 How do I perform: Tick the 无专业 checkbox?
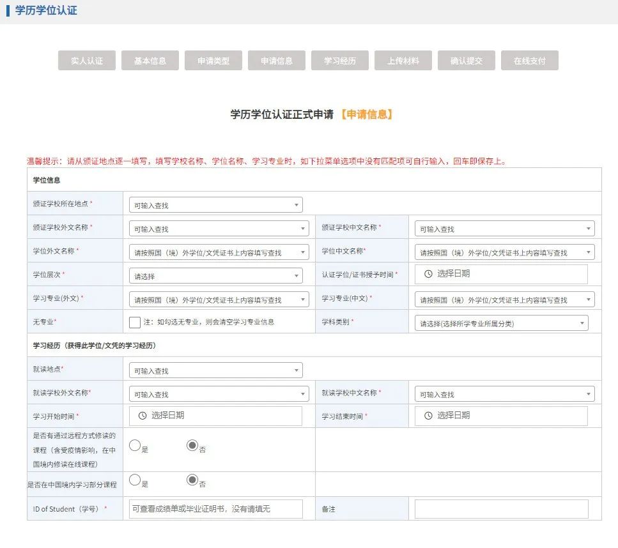click(134, 323)
